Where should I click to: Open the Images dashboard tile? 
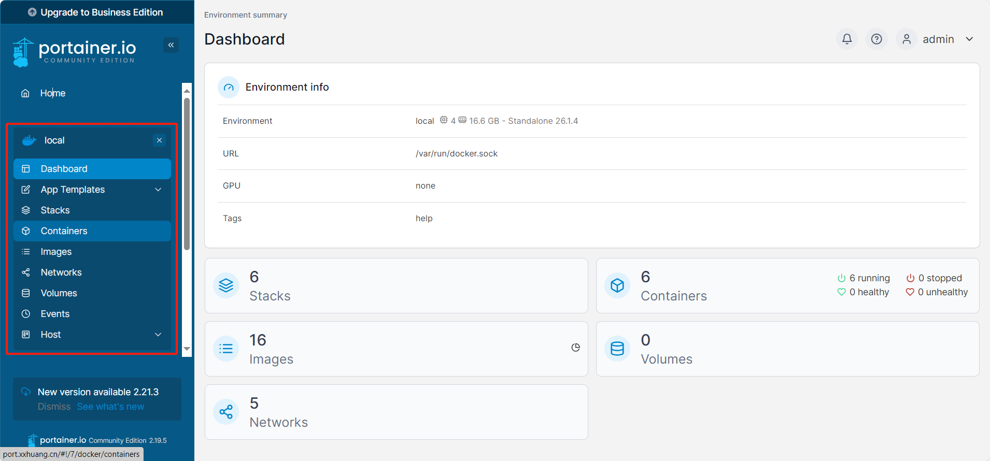pyautogui.click(x=397, y=349)
